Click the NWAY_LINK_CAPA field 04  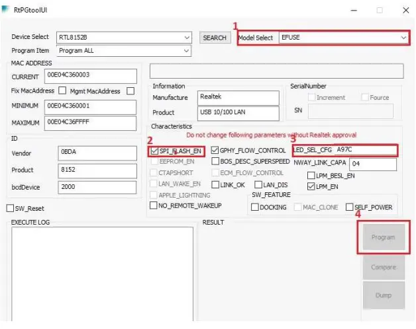point(373,164)
